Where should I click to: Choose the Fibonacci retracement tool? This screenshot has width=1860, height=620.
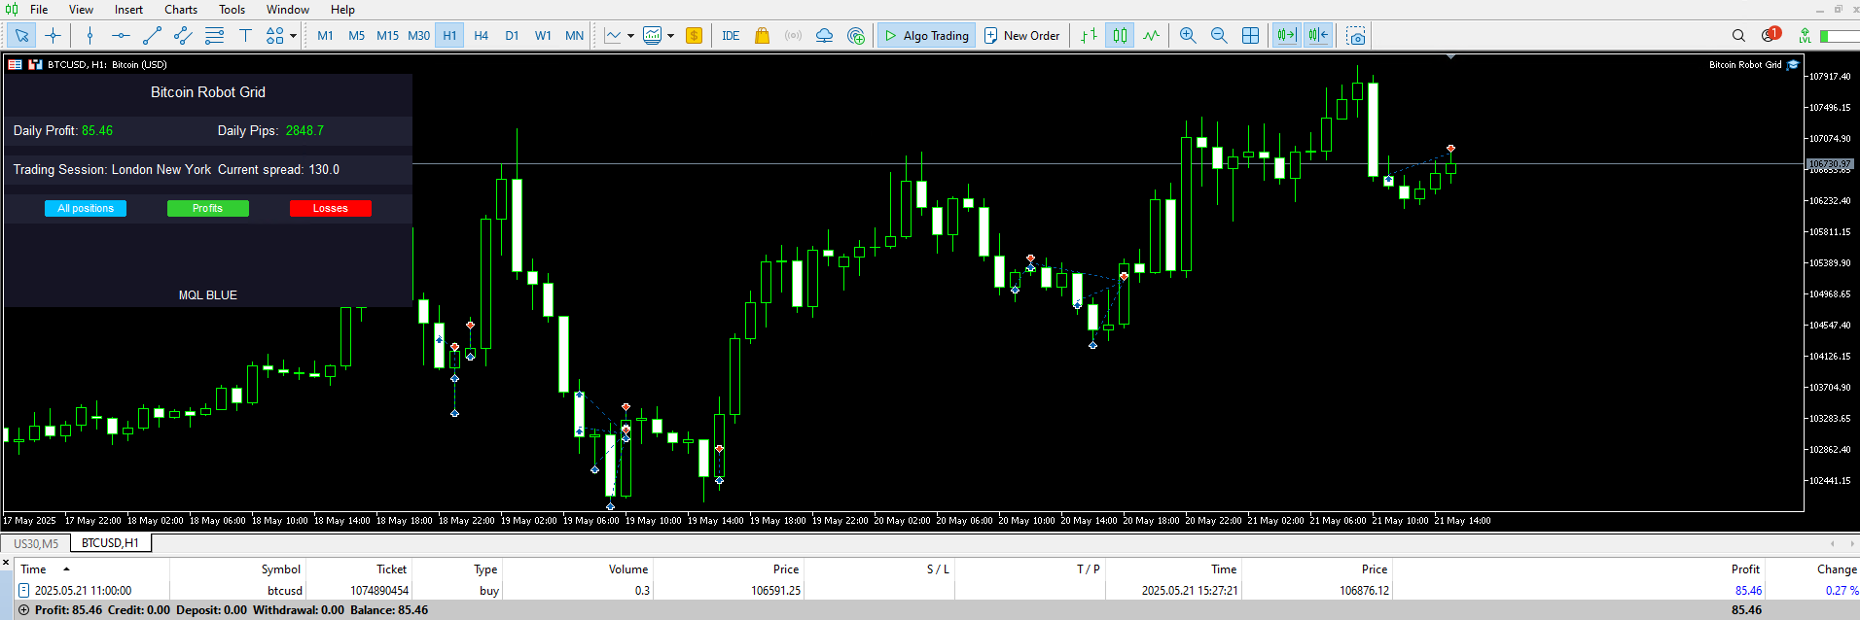214,36
